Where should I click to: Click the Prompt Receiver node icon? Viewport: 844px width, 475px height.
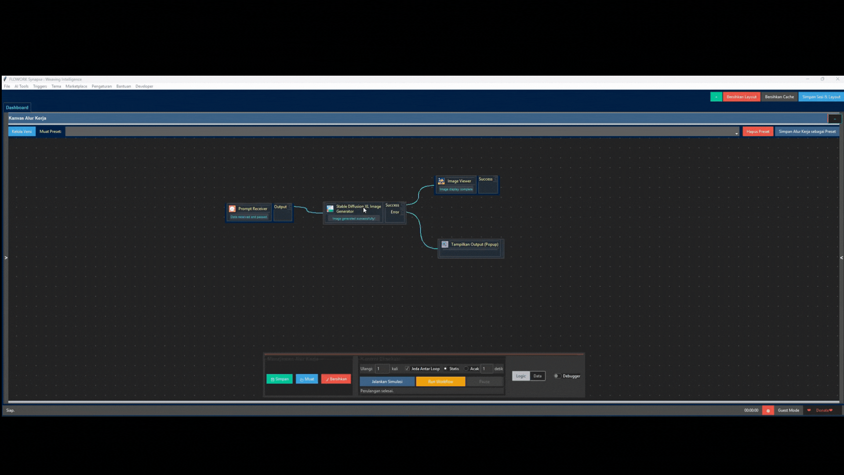pyautogui.click(x=232, y=209)
